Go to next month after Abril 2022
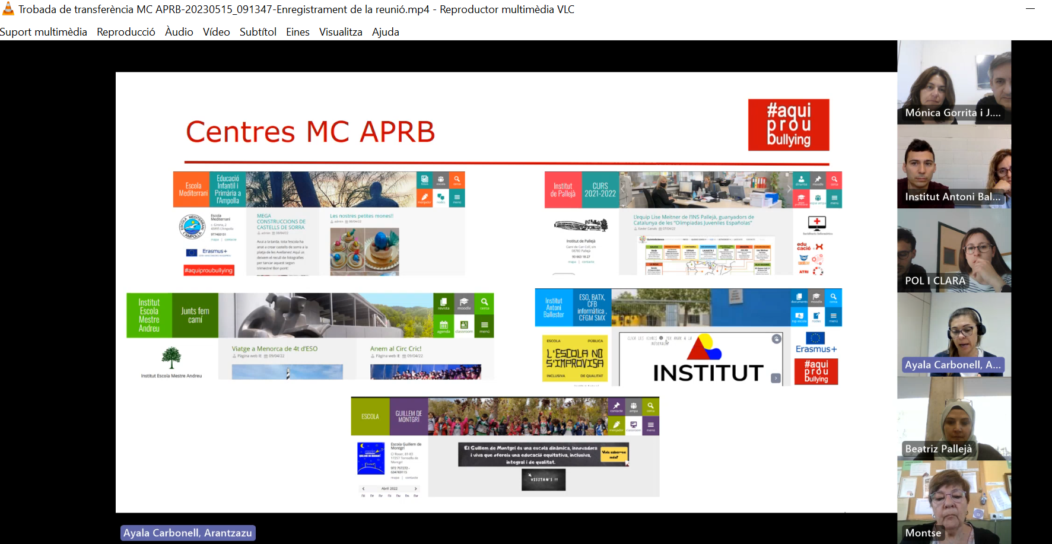The height and width of the screenshot is (544, 1052). click(x=415, y=489)
